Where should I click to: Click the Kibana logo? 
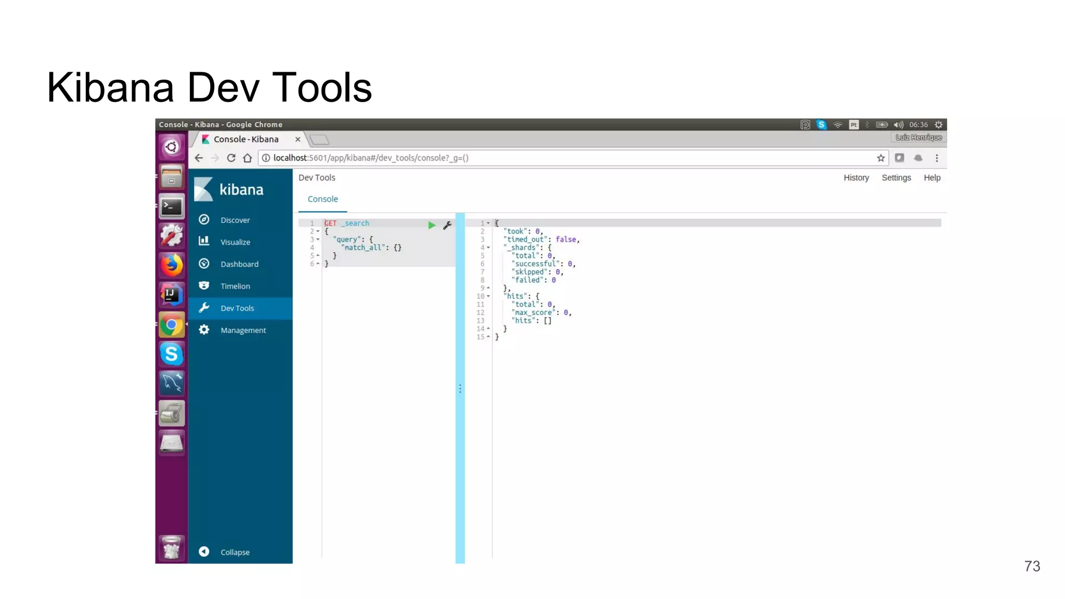(229, 189)
